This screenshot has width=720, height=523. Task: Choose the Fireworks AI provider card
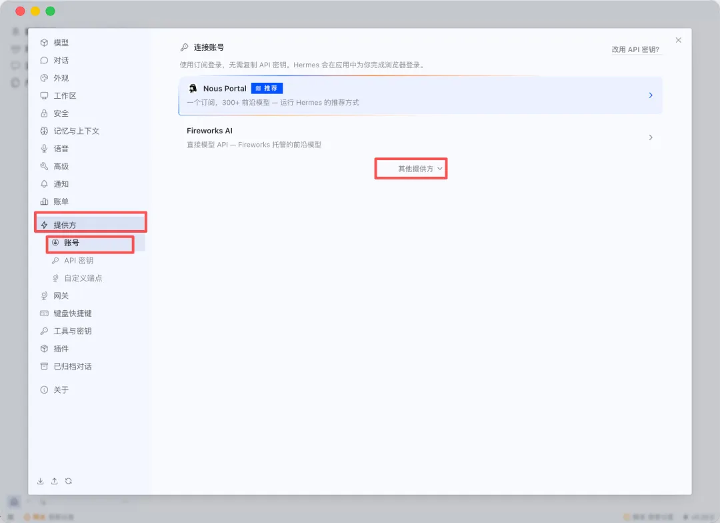(420, 137)
